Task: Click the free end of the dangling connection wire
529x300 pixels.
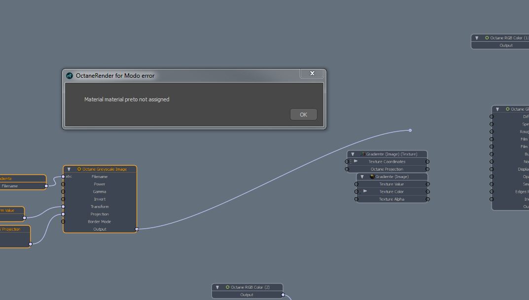Action: (410, 130)
